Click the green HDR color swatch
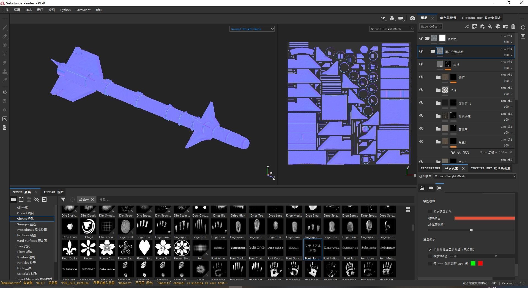The width and height of the screenshot is (528, 288). pos(473,264)
